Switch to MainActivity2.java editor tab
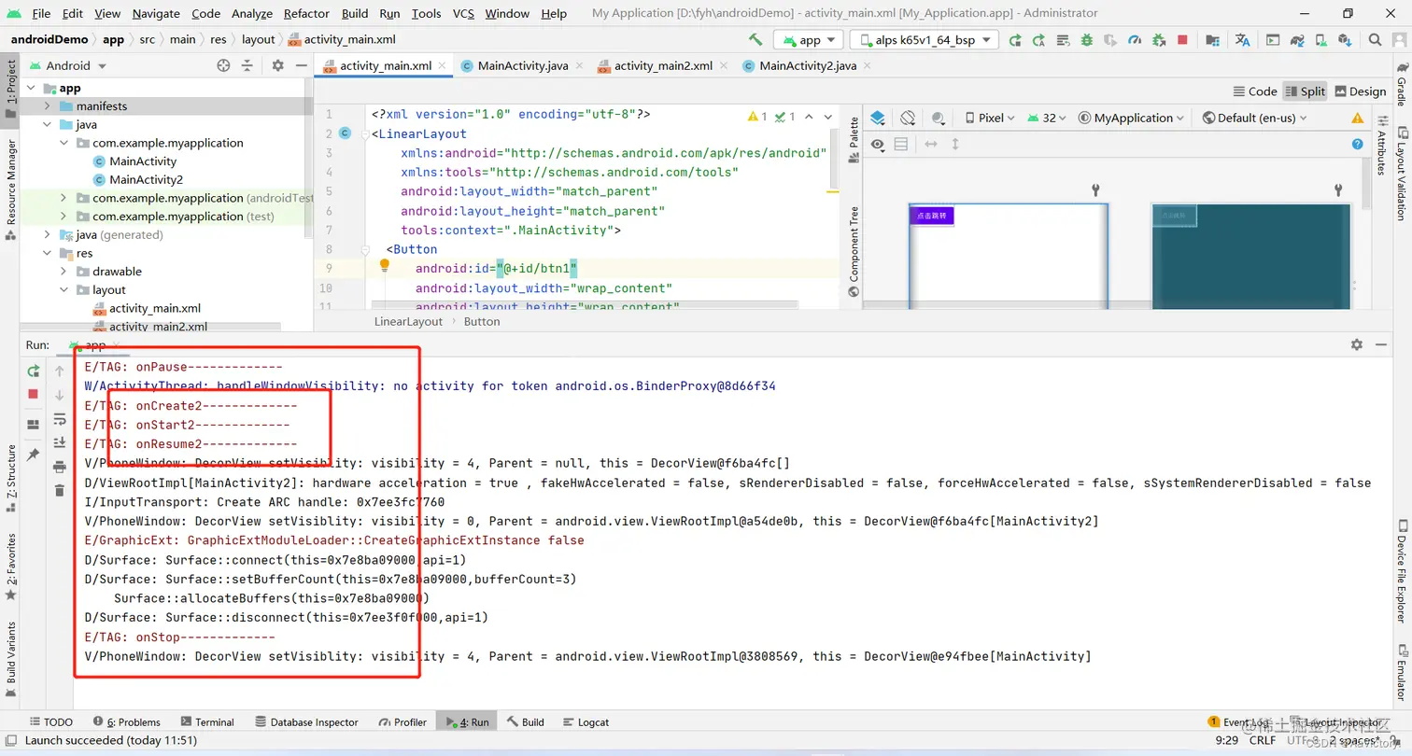The image size is (1412, 756). point(808,65)
